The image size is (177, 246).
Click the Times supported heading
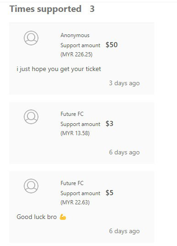pos(45,9)
